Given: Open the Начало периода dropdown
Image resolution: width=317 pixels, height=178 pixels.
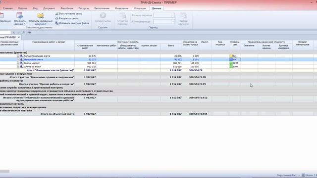Looking at the screenshot, I should pyautogui.click(x=173, y=15).
